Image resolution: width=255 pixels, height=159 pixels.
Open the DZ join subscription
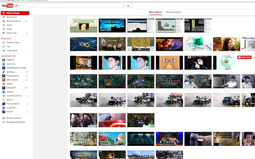[10, 100]
